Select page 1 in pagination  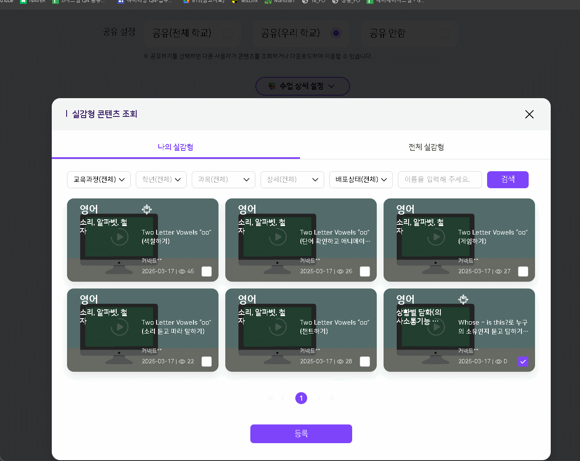coord(301,398)
